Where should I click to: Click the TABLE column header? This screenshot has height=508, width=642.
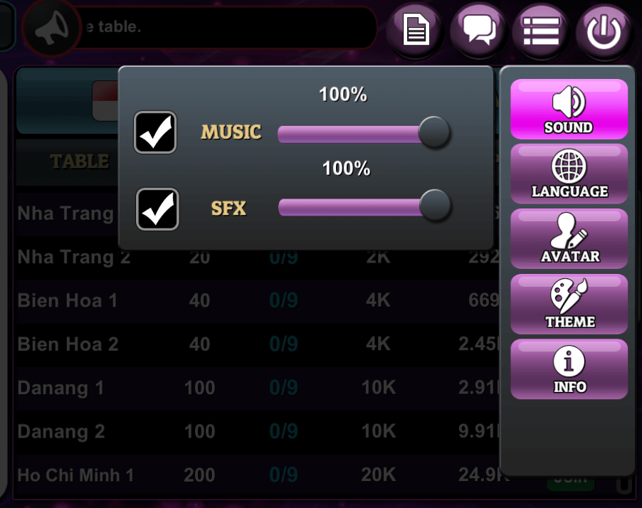pyautogui.click(x=80, y=162)
